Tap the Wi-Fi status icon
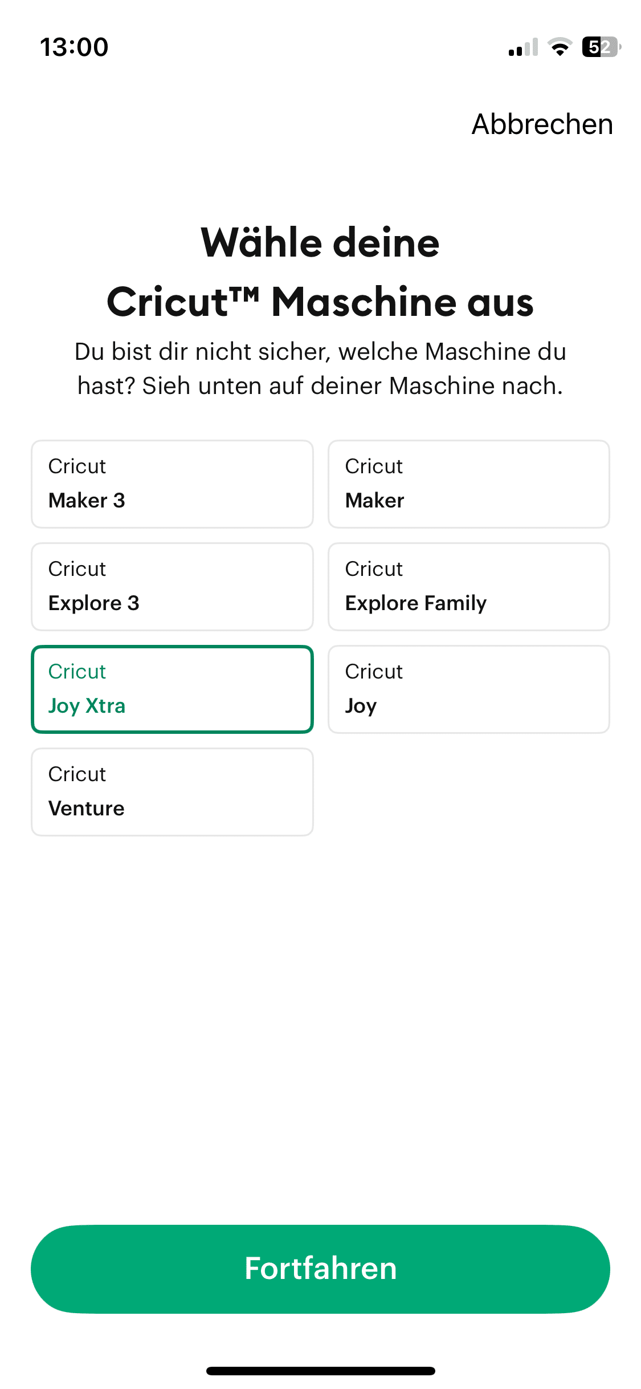 (x=560, y=47)
